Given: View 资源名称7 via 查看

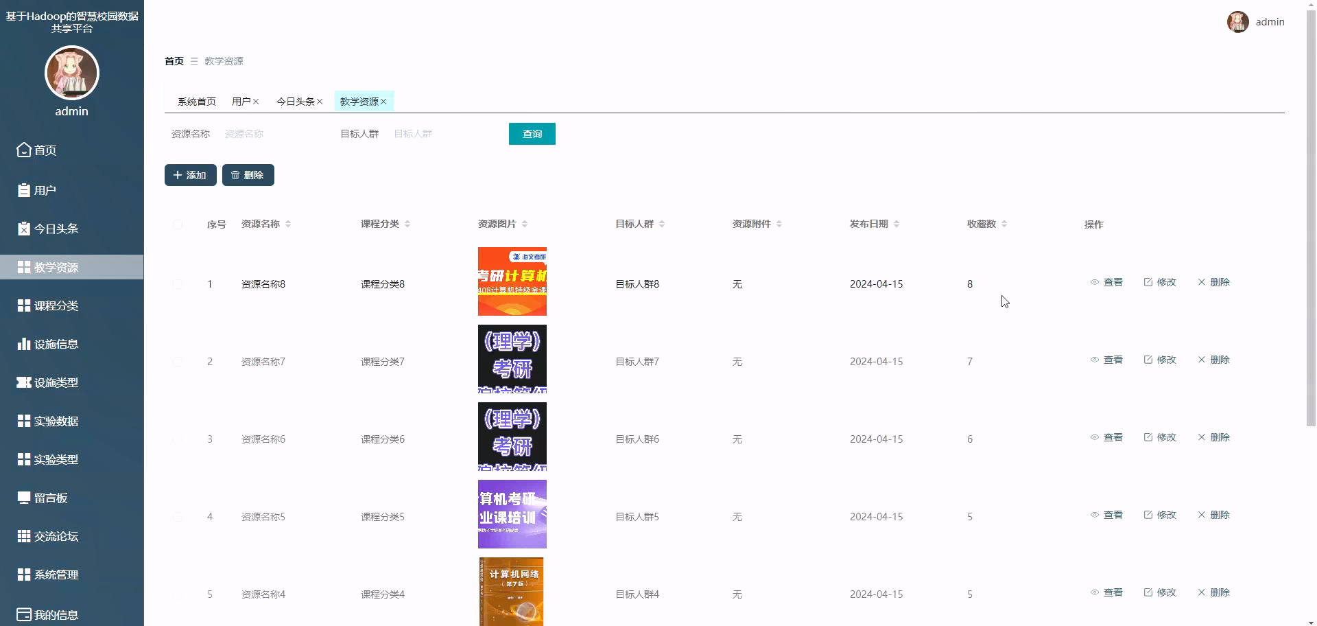Looking at the screenshot, I should pyautogui.click(x=1106, y=360).
